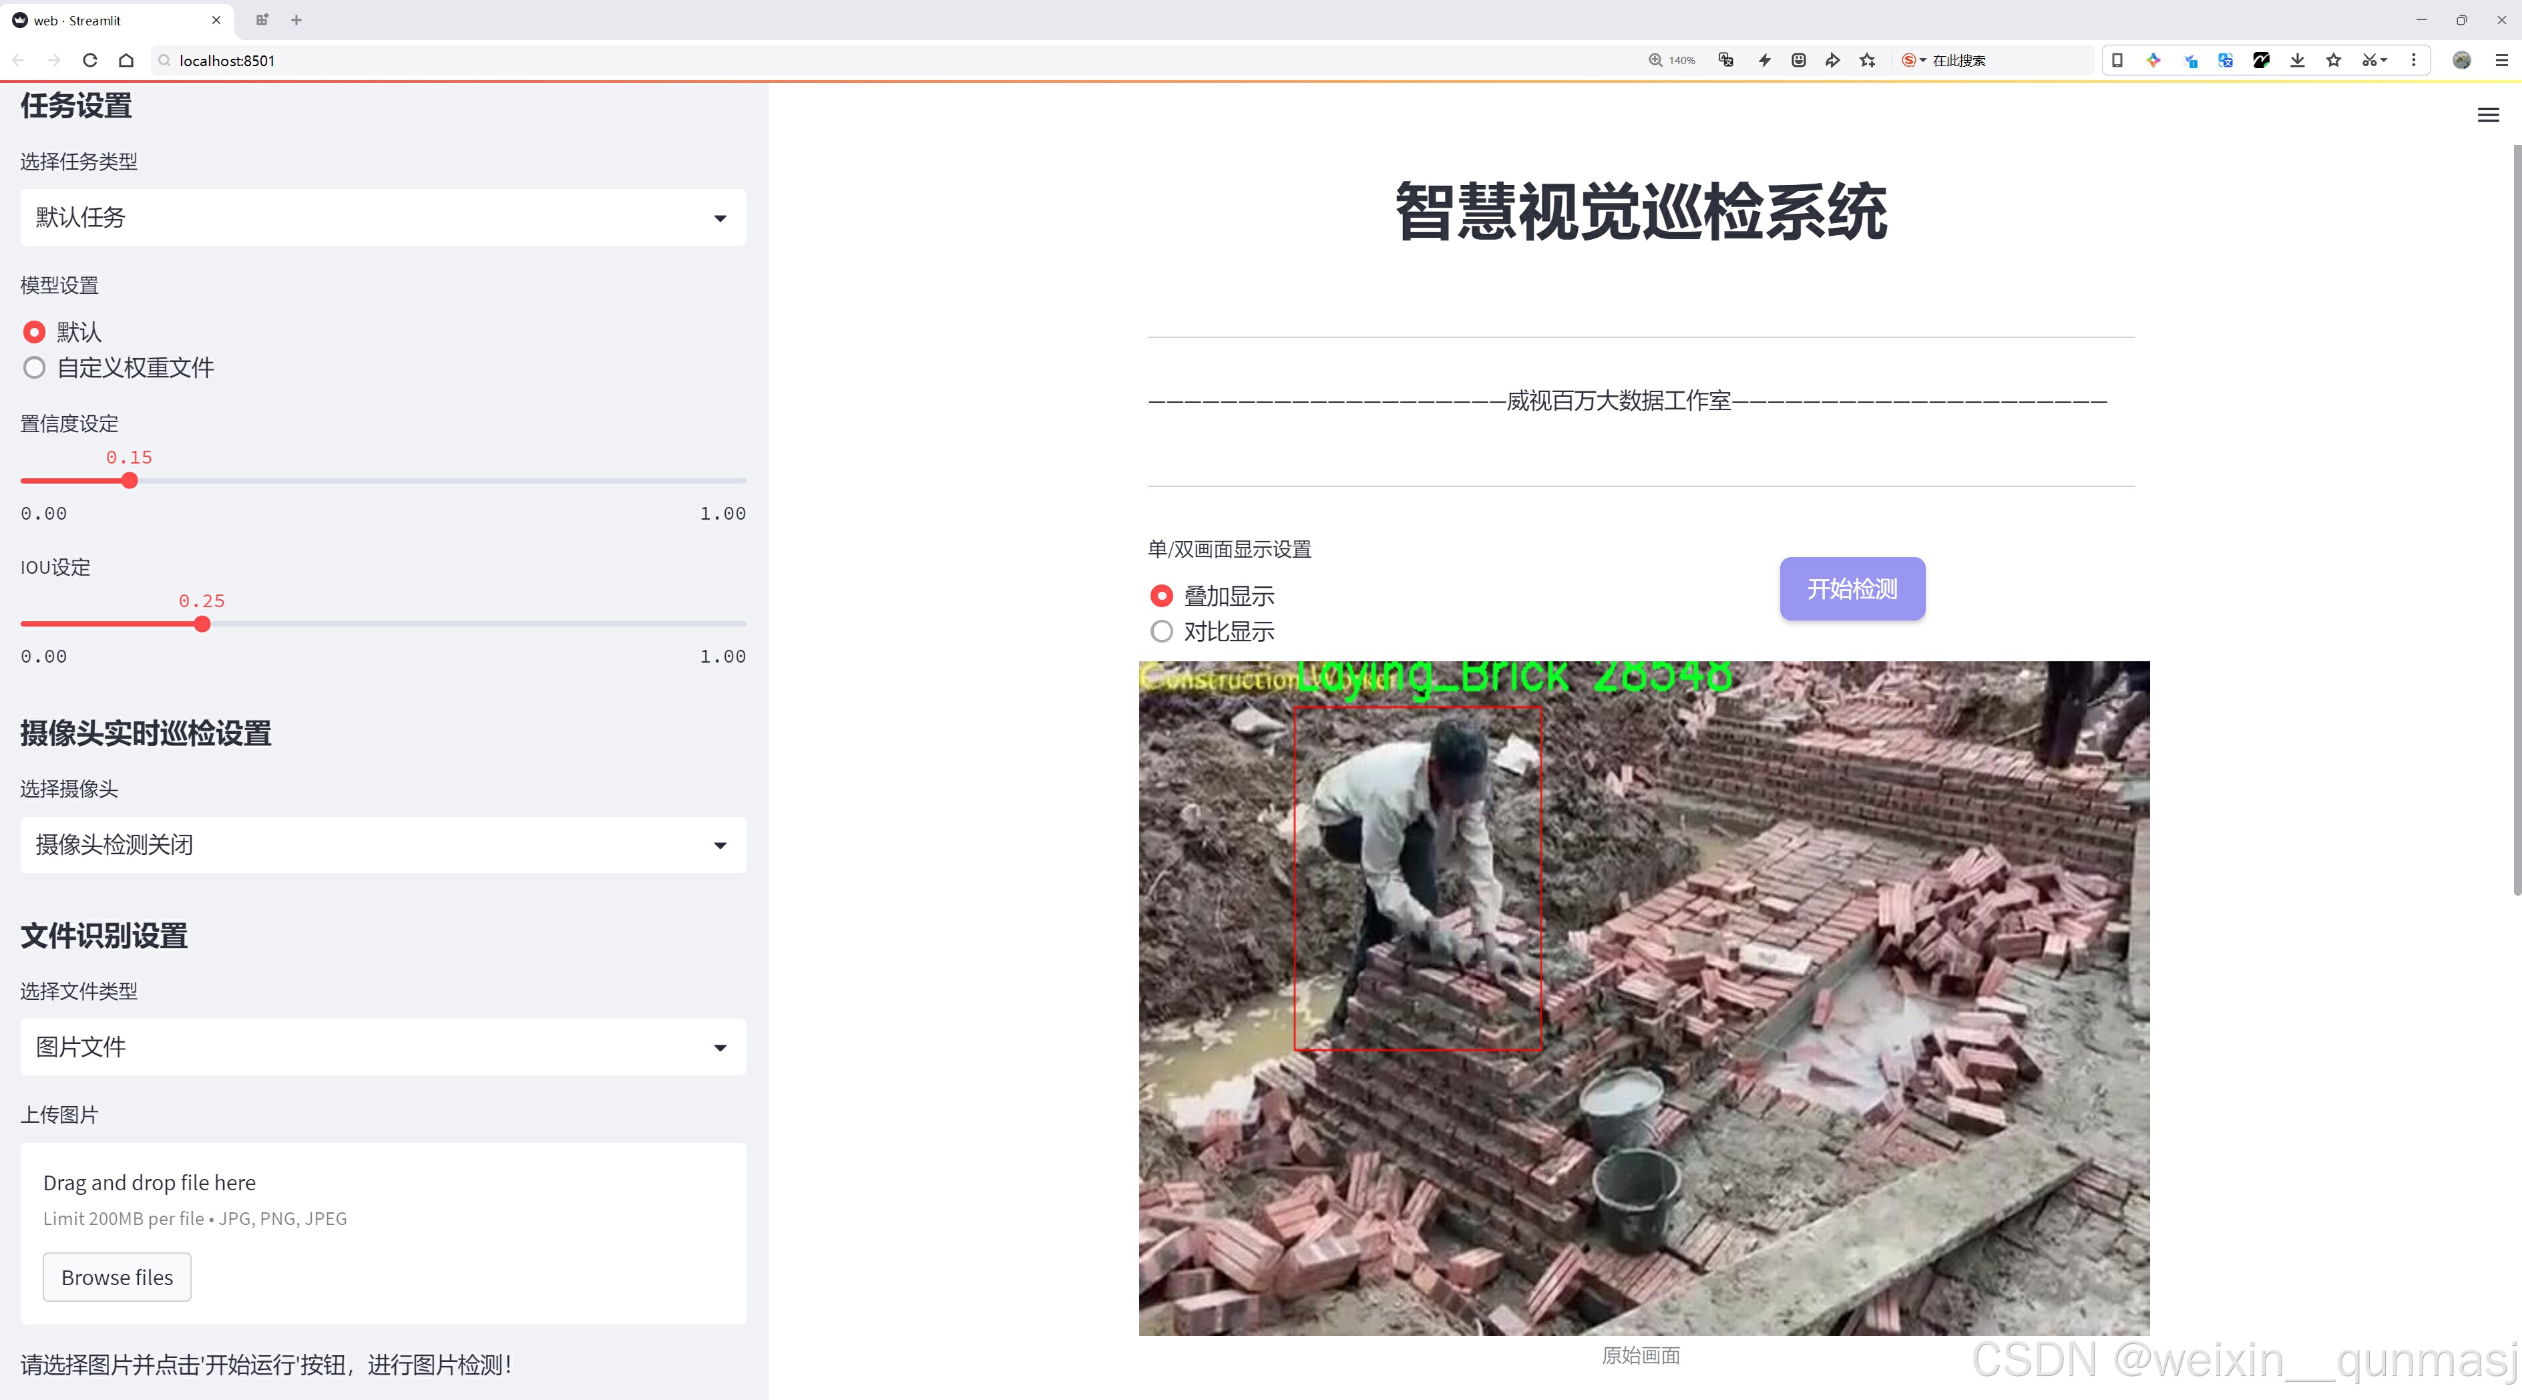Screen dimensions: 2522x1400
Task: Select the 对比显示 radio option
Action: 1161,633
